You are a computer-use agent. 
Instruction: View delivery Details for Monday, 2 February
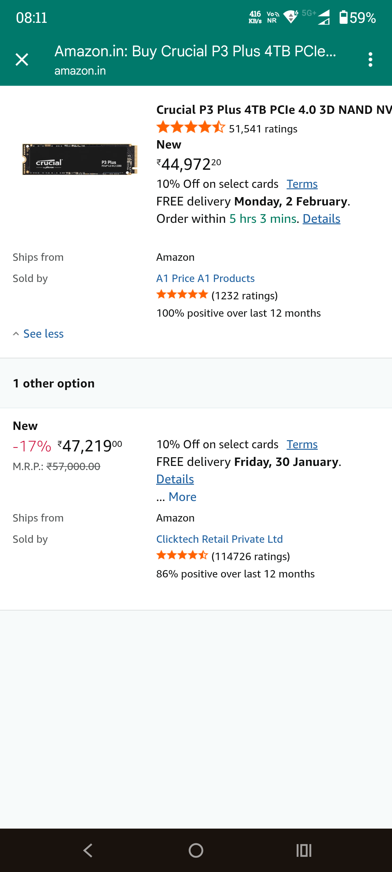[x=321, y=219]
